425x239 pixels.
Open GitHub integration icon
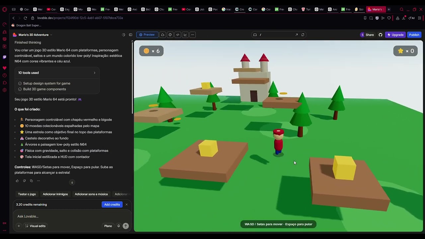pos(381,35)
